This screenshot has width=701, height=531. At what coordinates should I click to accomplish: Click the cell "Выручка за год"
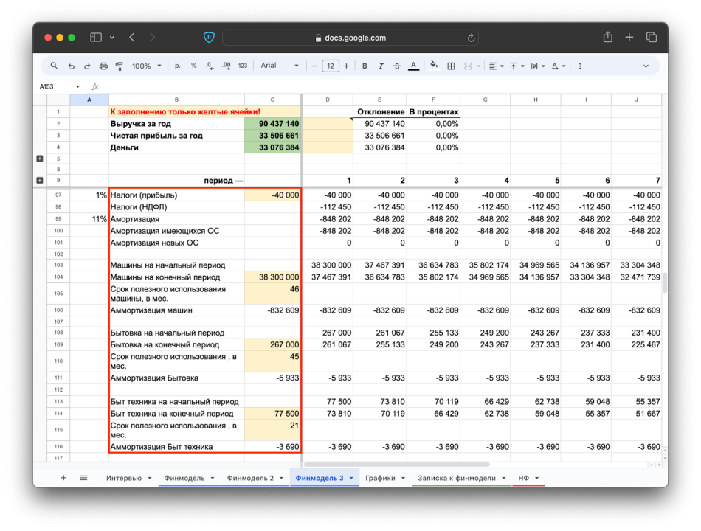176,124
